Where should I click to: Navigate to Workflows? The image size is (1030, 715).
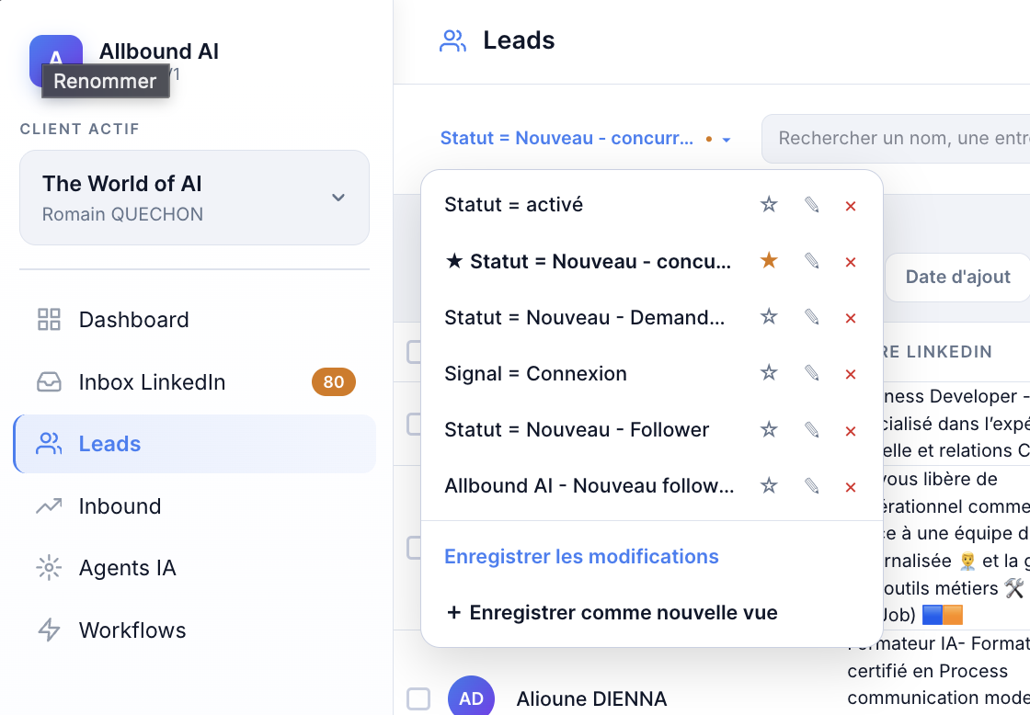[194, 630]
